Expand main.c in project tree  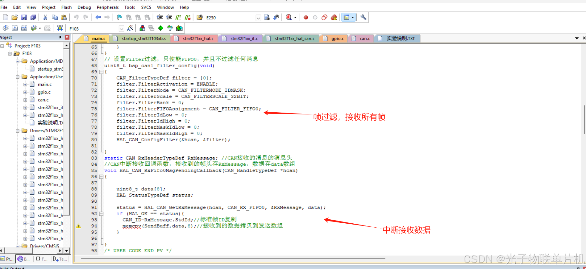coord(25,84)
